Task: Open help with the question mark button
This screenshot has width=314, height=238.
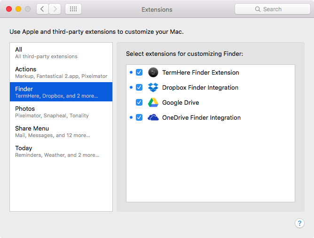Action: click(299, 223)
